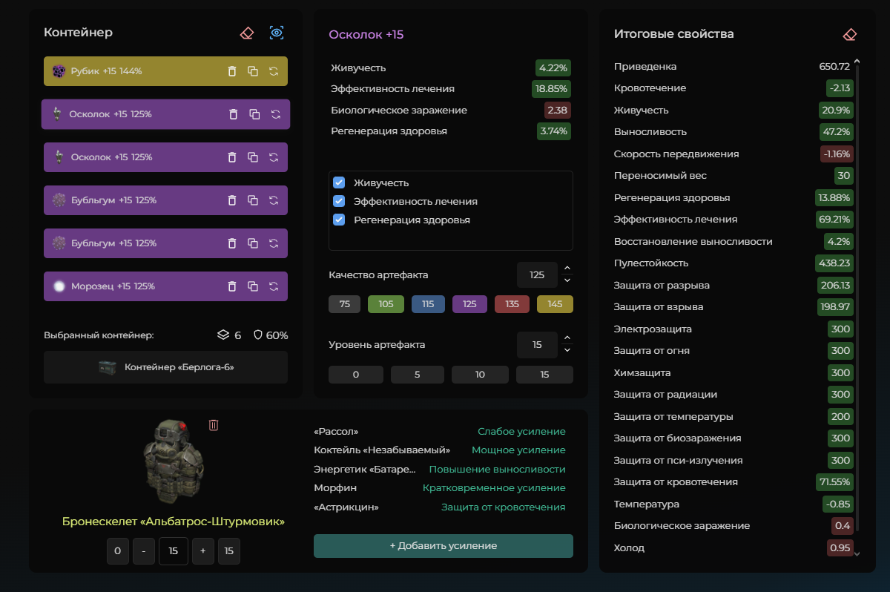Screen dimensions: 890x592
Task: Open the Мощное усиление selector
Action: (x=518, y=450)
